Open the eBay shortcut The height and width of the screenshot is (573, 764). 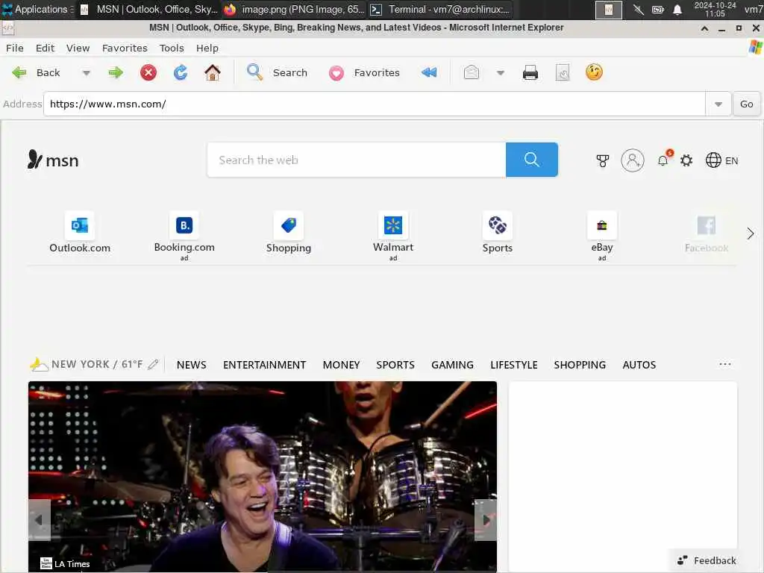coord(602,236)
